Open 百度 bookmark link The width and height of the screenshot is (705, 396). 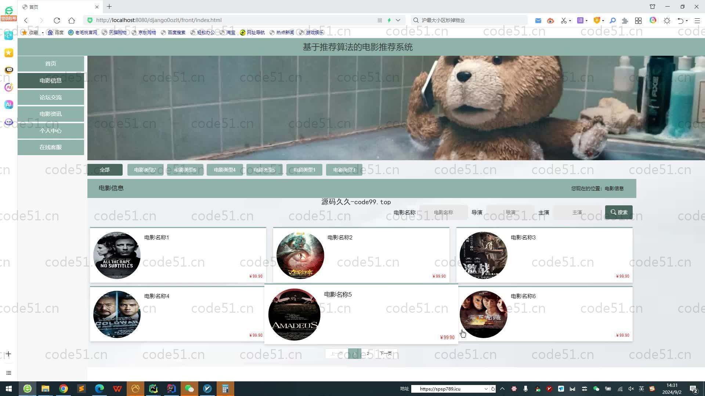pos(55,33)
